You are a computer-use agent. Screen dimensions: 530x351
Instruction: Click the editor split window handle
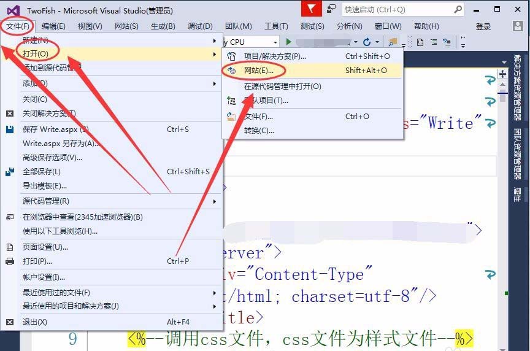(x=502, y=74)
